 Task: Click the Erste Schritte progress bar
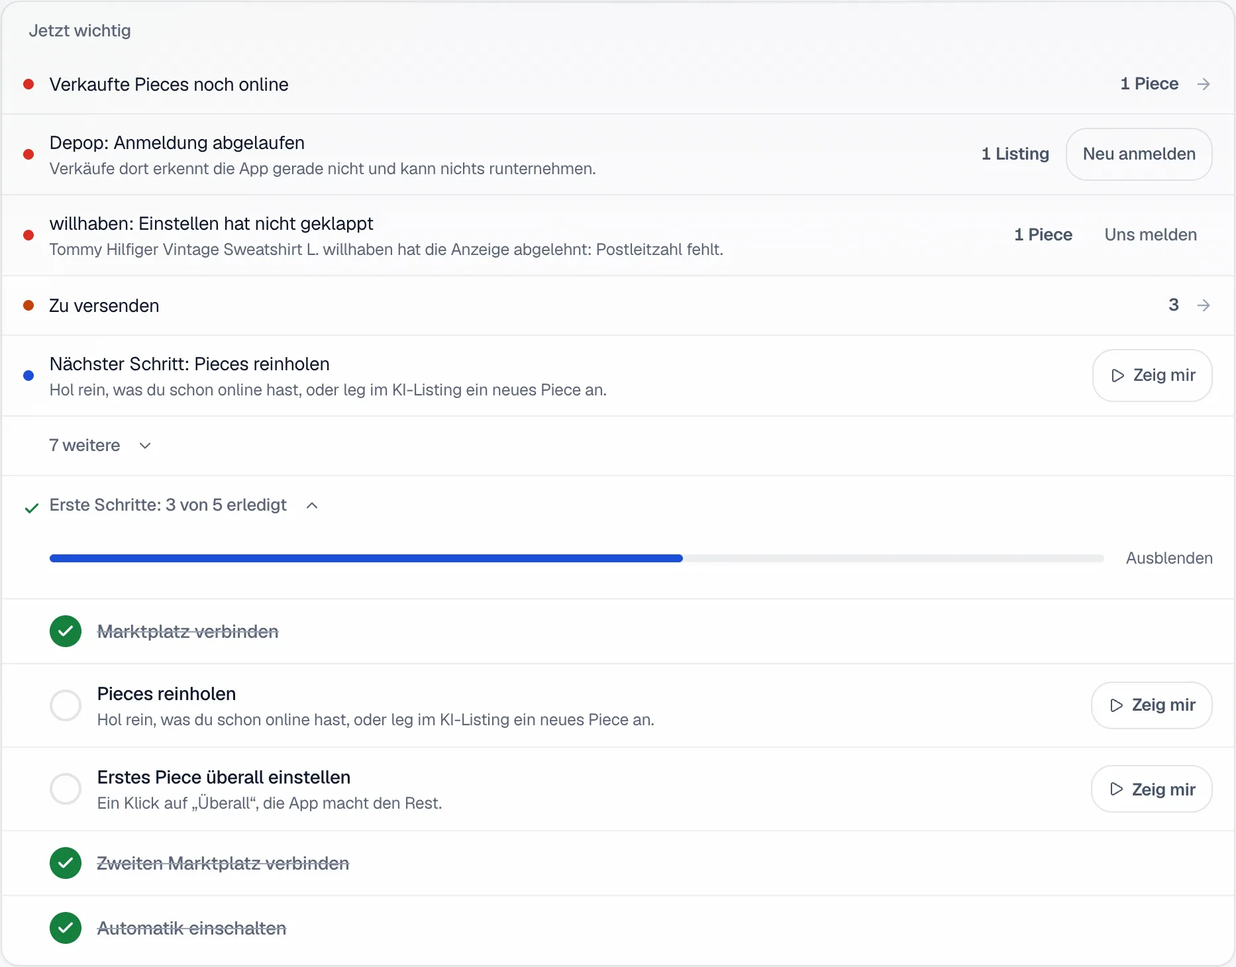coord(576,558)
